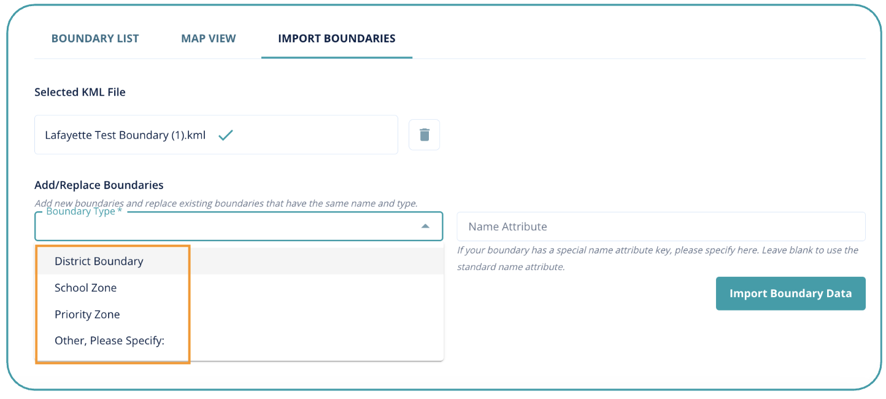Image resolution: width=886 pixels, height=399 pixels.
Task: Focus the Name Attribute input field
Action: 660,227
